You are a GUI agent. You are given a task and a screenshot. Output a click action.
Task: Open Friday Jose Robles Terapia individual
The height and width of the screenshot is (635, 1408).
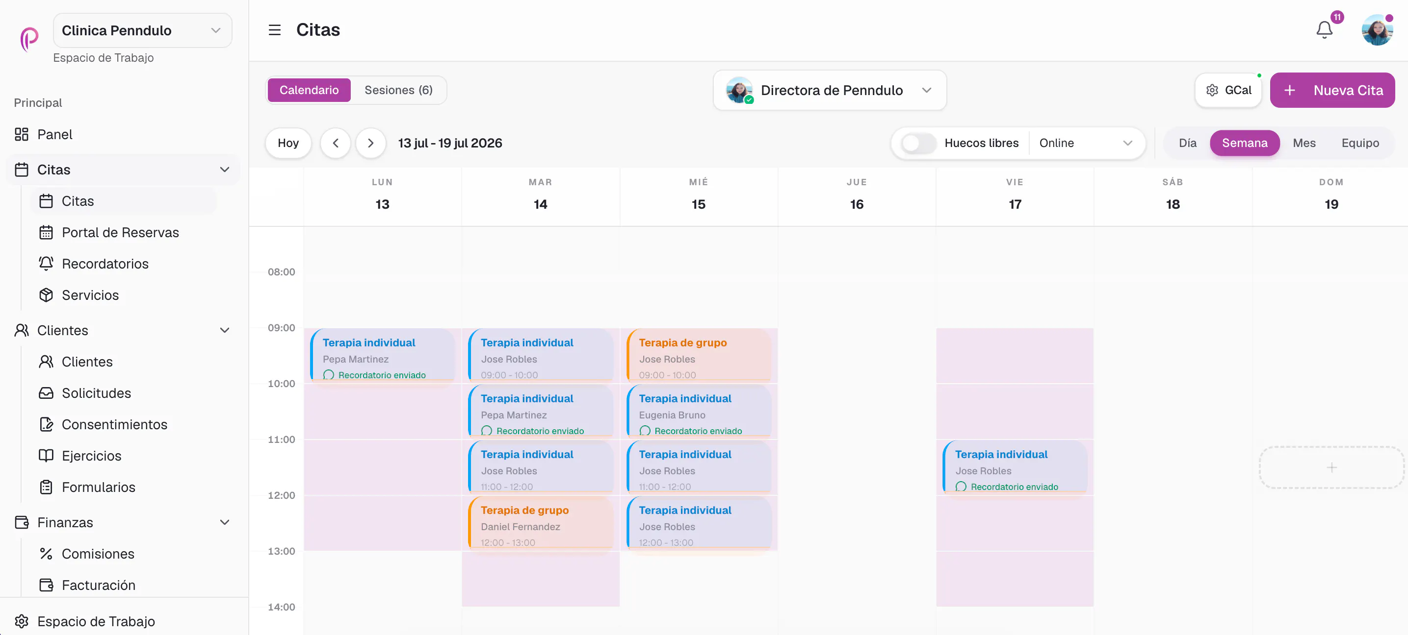1015,466
